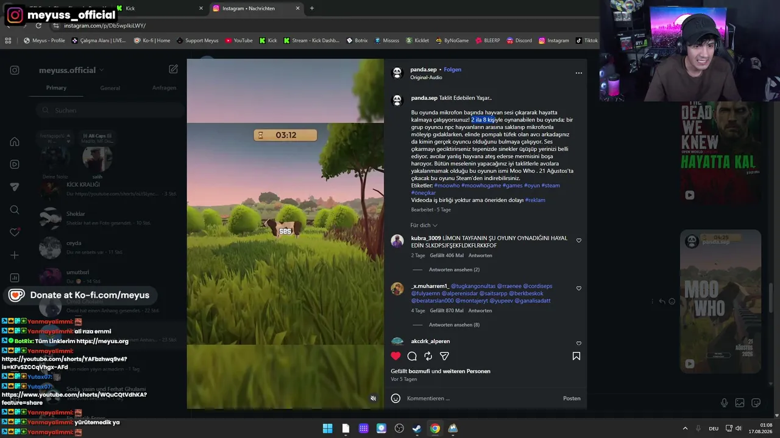The image size is (780, 438).
Task: Open the 'Meyus - Profile' bookmark
Action: tap(44, 41)
